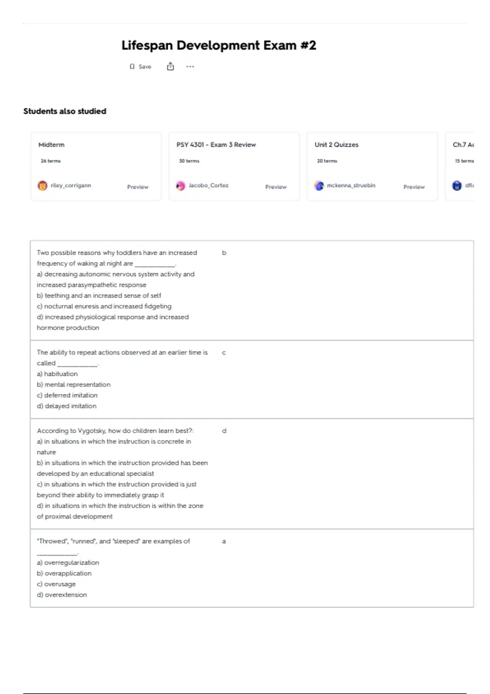Screen dimensions: 490x694
Task: Open the Midterm study set title
Action: (x=51, y=145)
